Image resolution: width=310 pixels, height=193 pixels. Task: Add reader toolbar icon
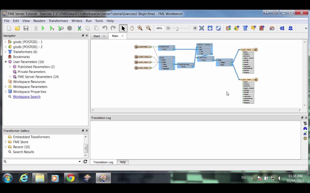pyautogui.click(x=228, y=28)
